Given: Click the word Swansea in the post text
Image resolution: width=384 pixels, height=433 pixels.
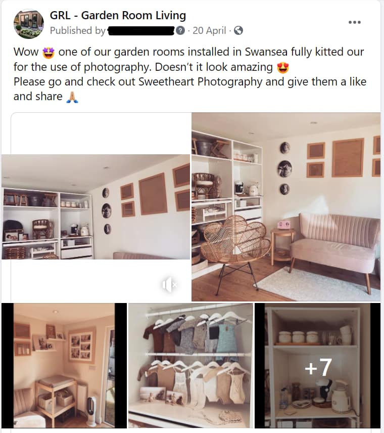Looking at the screenshot, I should click(266, 52).
